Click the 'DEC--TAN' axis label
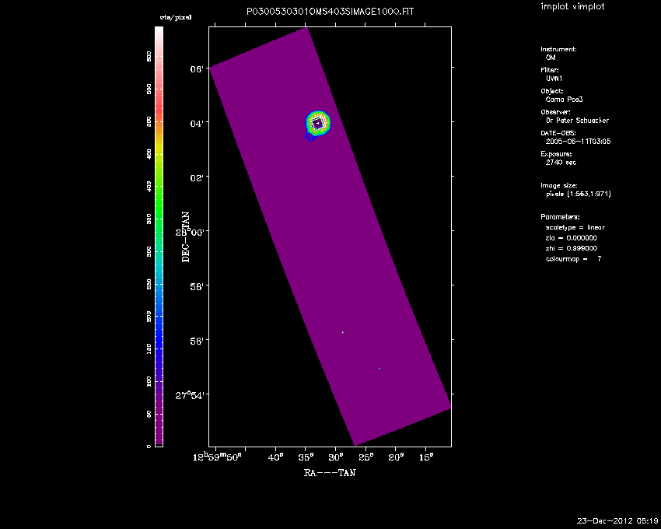Screen dimensions: 661x529 coord(186,237)
